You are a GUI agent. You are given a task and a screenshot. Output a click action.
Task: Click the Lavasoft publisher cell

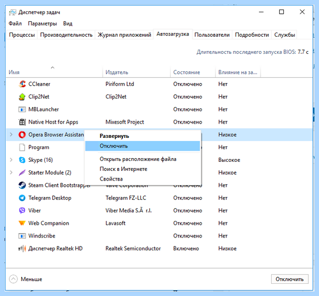click(115, 223)
